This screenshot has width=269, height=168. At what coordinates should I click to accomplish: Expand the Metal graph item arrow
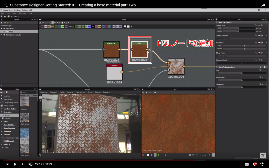(x=4, y=32)
